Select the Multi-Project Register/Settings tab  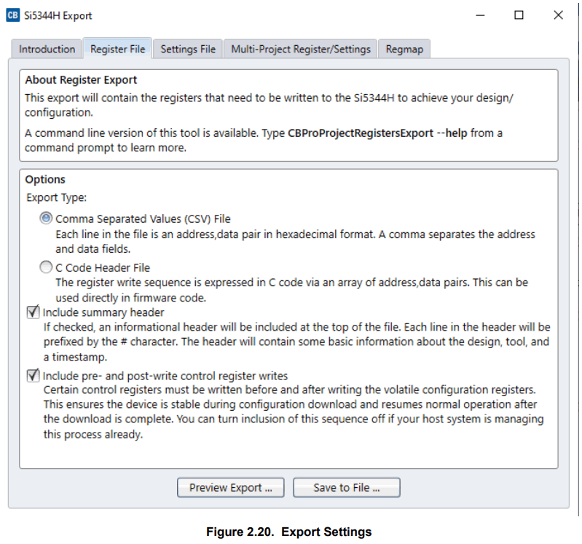(301, 49)
